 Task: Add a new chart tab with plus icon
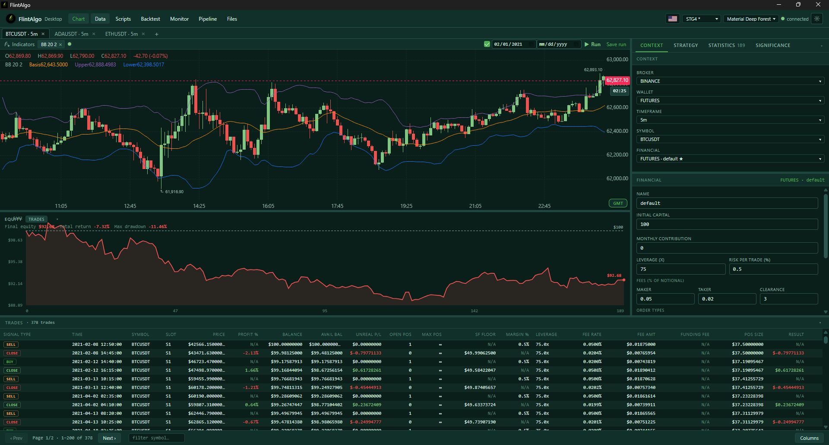click(x=157, y=34)
